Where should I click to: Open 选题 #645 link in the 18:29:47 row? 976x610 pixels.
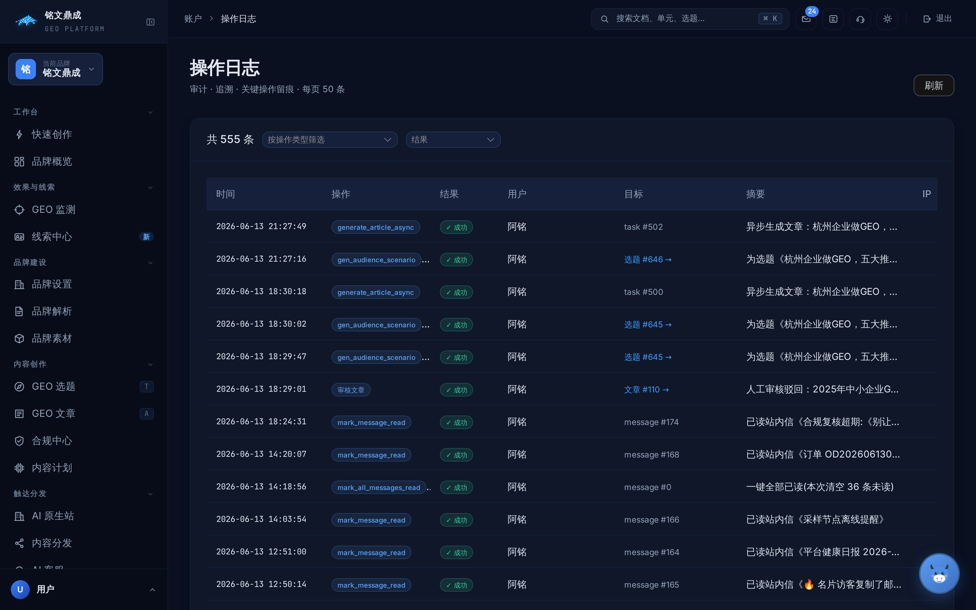[648, 357]
